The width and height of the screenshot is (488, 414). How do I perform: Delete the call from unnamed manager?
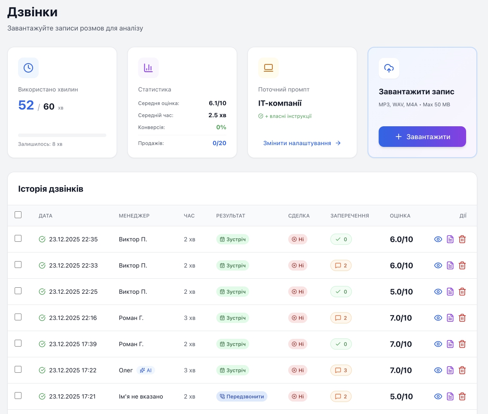click(462, 396)
